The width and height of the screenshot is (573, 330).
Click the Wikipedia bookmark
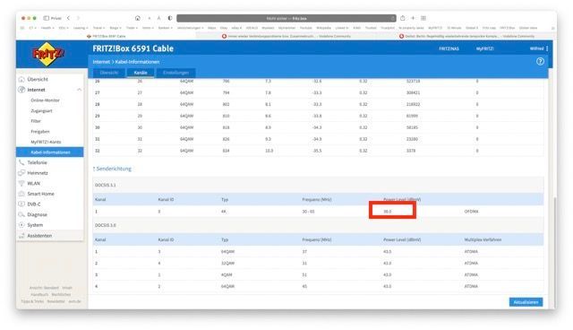(323, 28)
